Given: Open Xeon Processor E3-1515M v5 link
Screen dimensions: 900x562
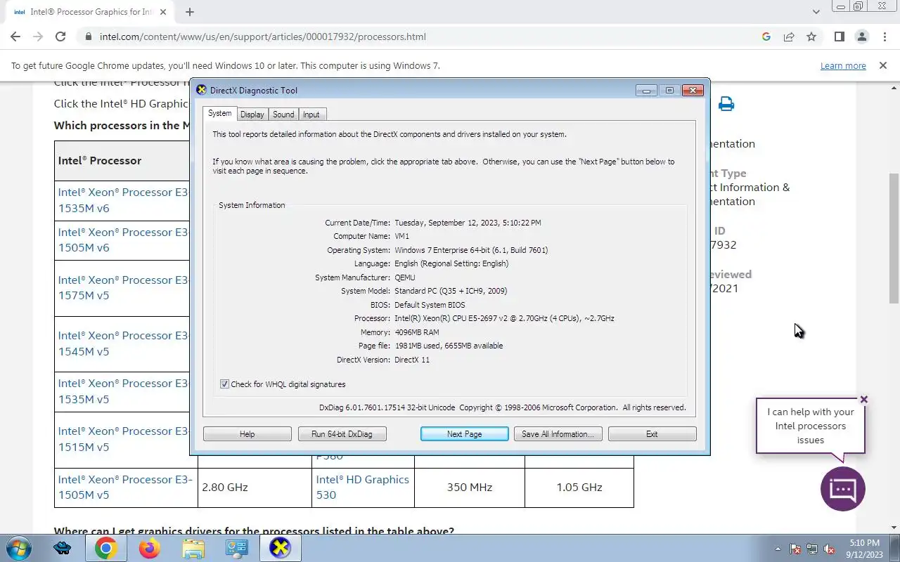Looking at the screenshot, I should click(x=124, y=439).
